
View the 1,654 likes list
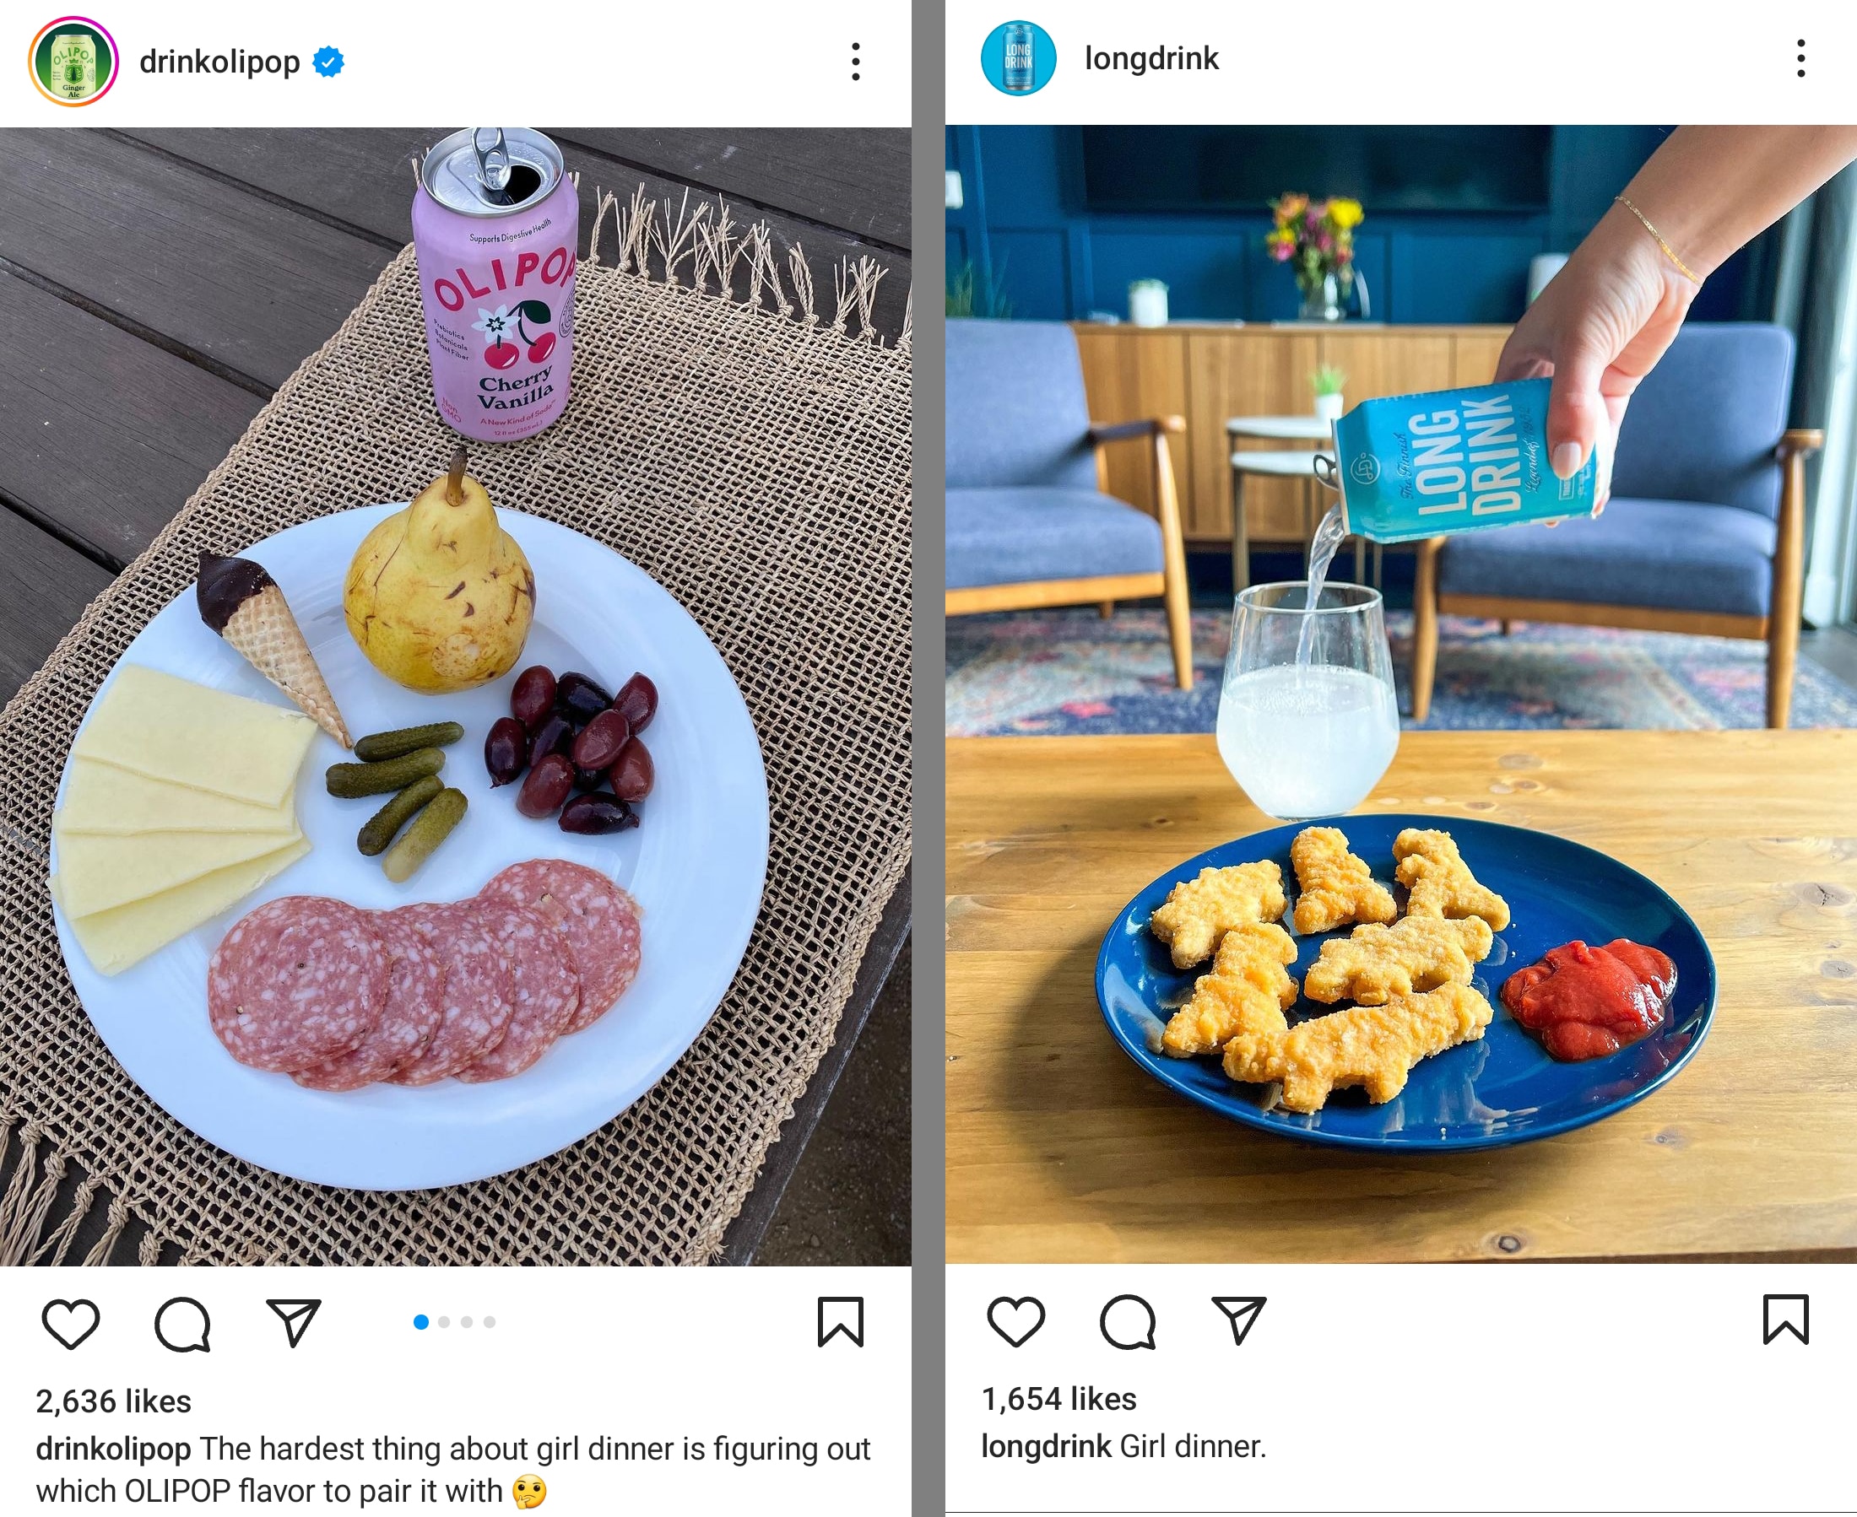pos(1058,1399)
